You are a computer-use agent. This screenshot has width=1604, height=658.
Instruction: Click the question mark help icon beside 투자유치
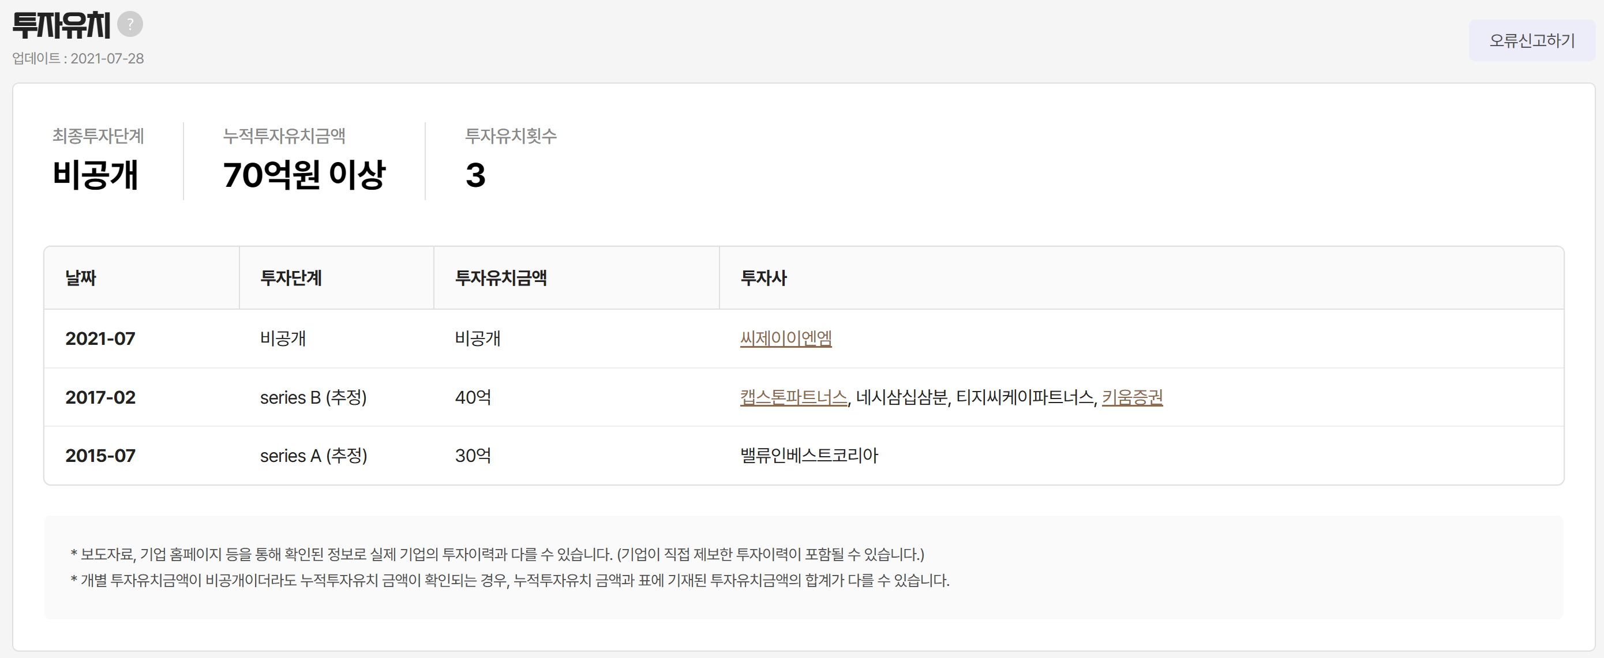[130, 24]
